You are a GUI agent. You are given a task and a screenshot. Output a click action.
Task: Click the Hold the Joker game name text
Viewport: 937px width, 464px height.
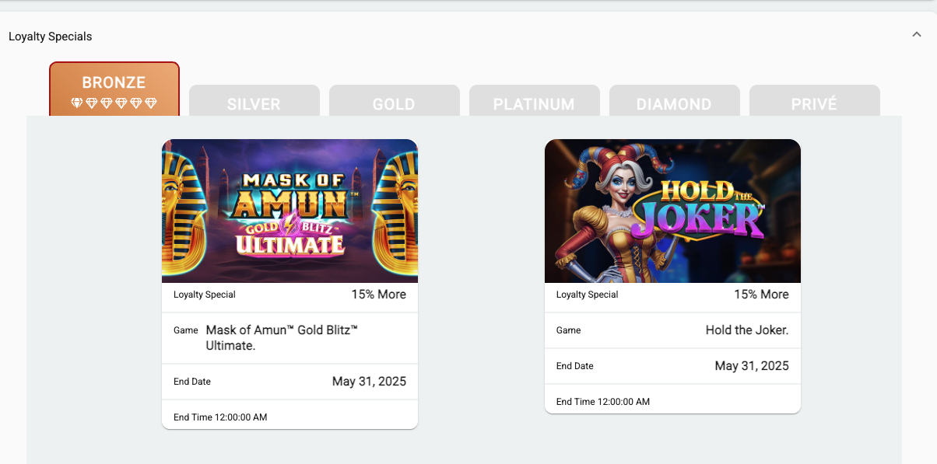(747, 330)
